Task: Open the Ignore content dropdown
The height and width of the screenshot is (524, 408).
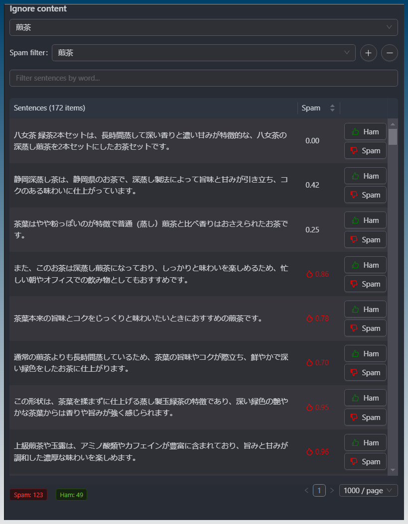Action: [203, 27]
